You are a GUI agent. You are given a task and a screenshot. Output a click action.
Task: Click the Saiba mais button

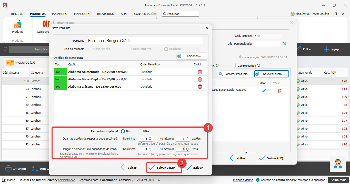coord(338,180)
